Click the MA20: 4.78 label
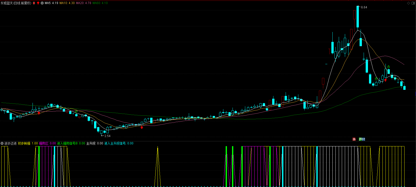 84,3
